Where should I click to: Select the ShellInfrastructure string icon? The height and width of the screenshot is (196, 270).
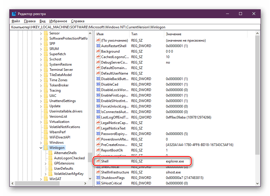click(98, 172)
